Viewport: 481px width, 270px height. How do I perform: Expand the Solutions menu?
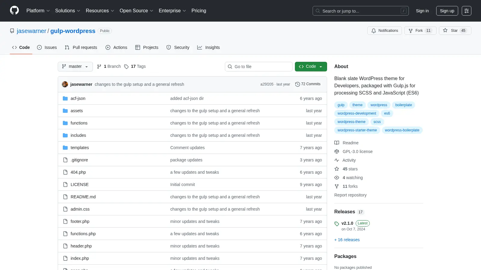pos(68,11)
